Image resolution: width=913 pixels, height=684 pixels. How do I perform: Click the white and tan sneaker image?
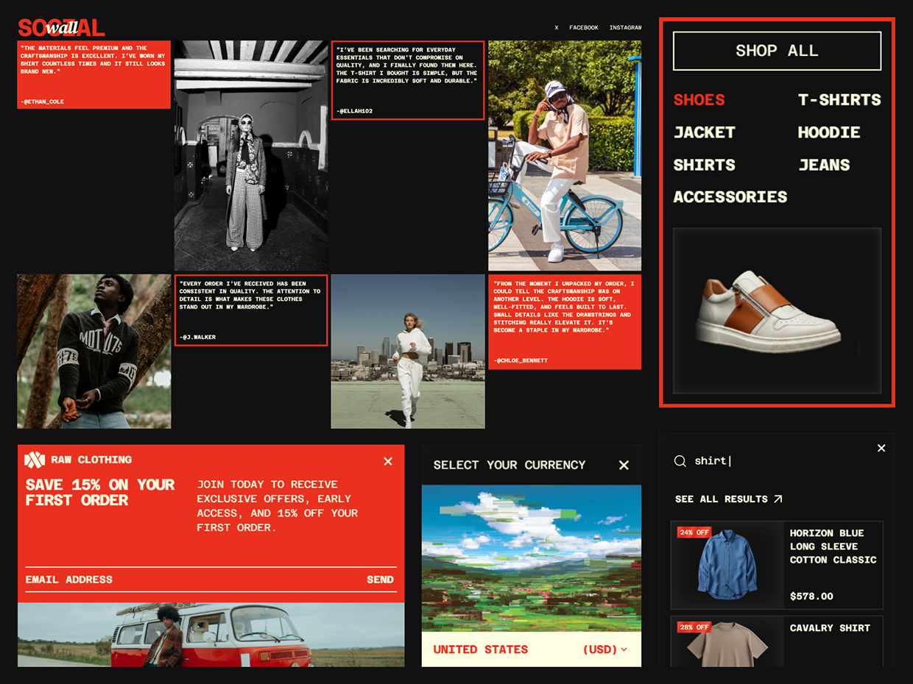tap(777, 311)
